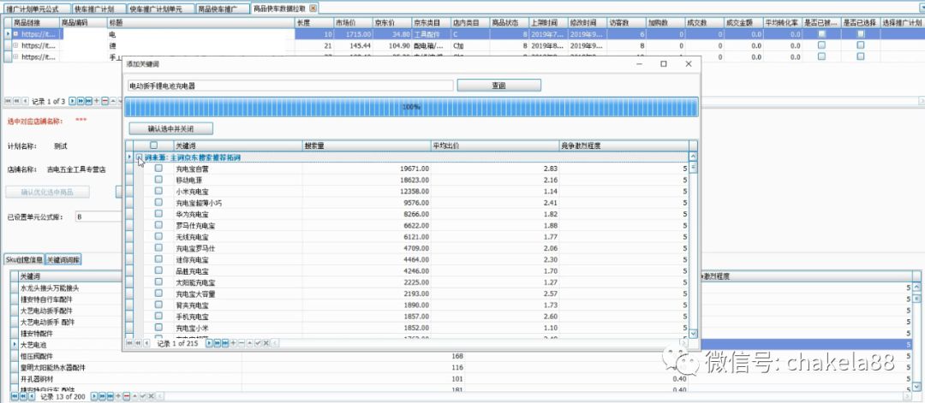The height and width of the screenshot is (403, 925).
Task: Delete record with red minus in 1 of 3 navigator
Action: [105, 101]
